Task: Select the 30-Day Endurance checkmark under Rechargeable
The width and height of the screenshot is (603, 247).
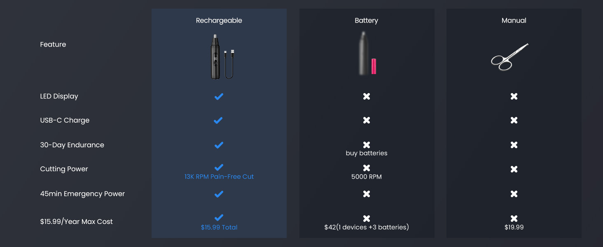Action: pos(219,145)
